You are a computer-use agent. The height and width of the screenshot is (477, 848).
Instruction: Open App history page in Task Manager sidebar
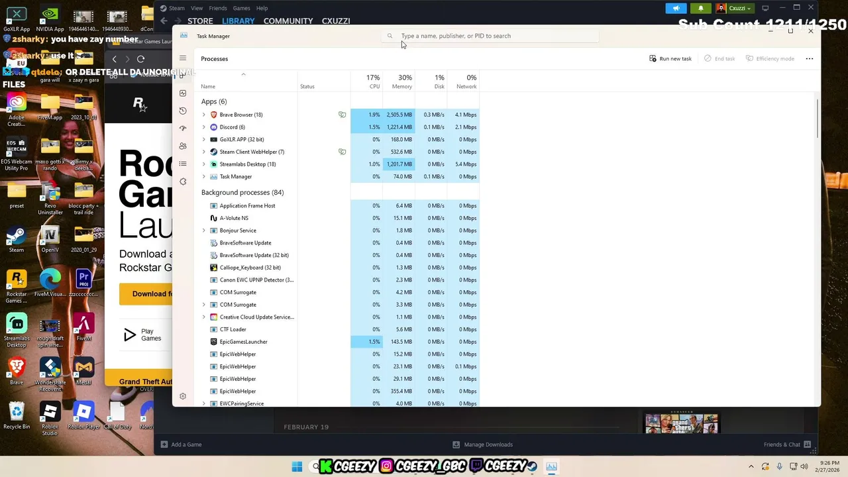click(183, 111)
